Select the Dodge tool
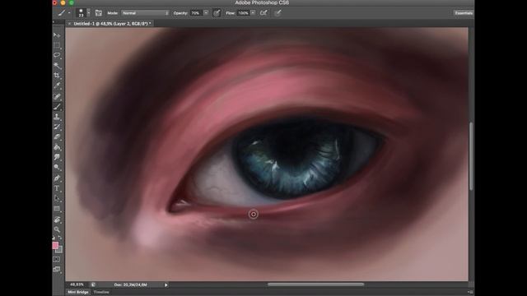The height and width of the screenshot is (296, 527). (57, 167)
